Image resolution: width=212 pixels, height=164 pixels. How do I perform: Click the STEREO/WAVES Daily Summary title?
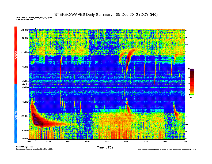click(106, 14)
